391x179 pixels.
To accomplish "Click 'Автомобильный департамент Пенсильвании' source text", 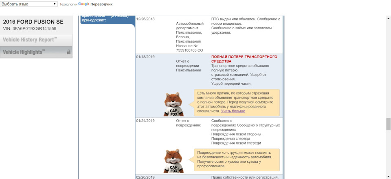I will click(x=190, y=28).
